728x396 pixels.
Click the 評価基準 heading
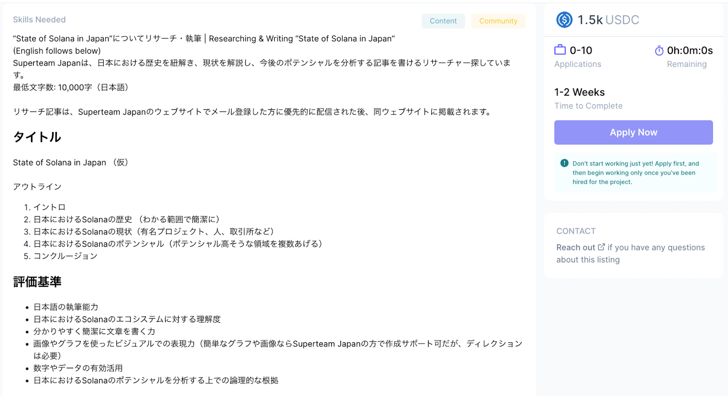[37, 282]
